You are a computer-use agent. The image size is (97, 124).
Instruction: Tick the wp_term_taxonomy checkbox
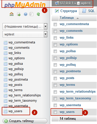click(55, 98)
